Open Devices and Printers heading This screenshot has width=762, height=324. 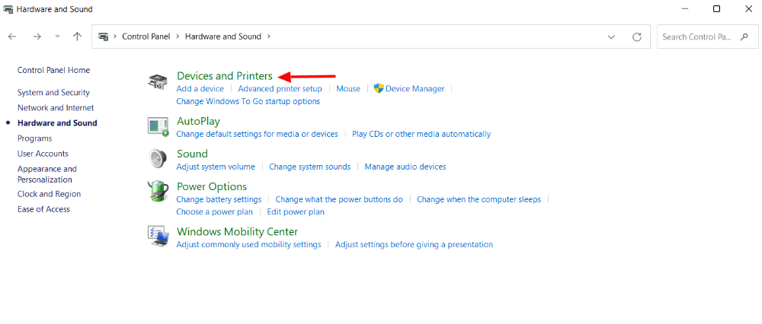tap(225, 75)
